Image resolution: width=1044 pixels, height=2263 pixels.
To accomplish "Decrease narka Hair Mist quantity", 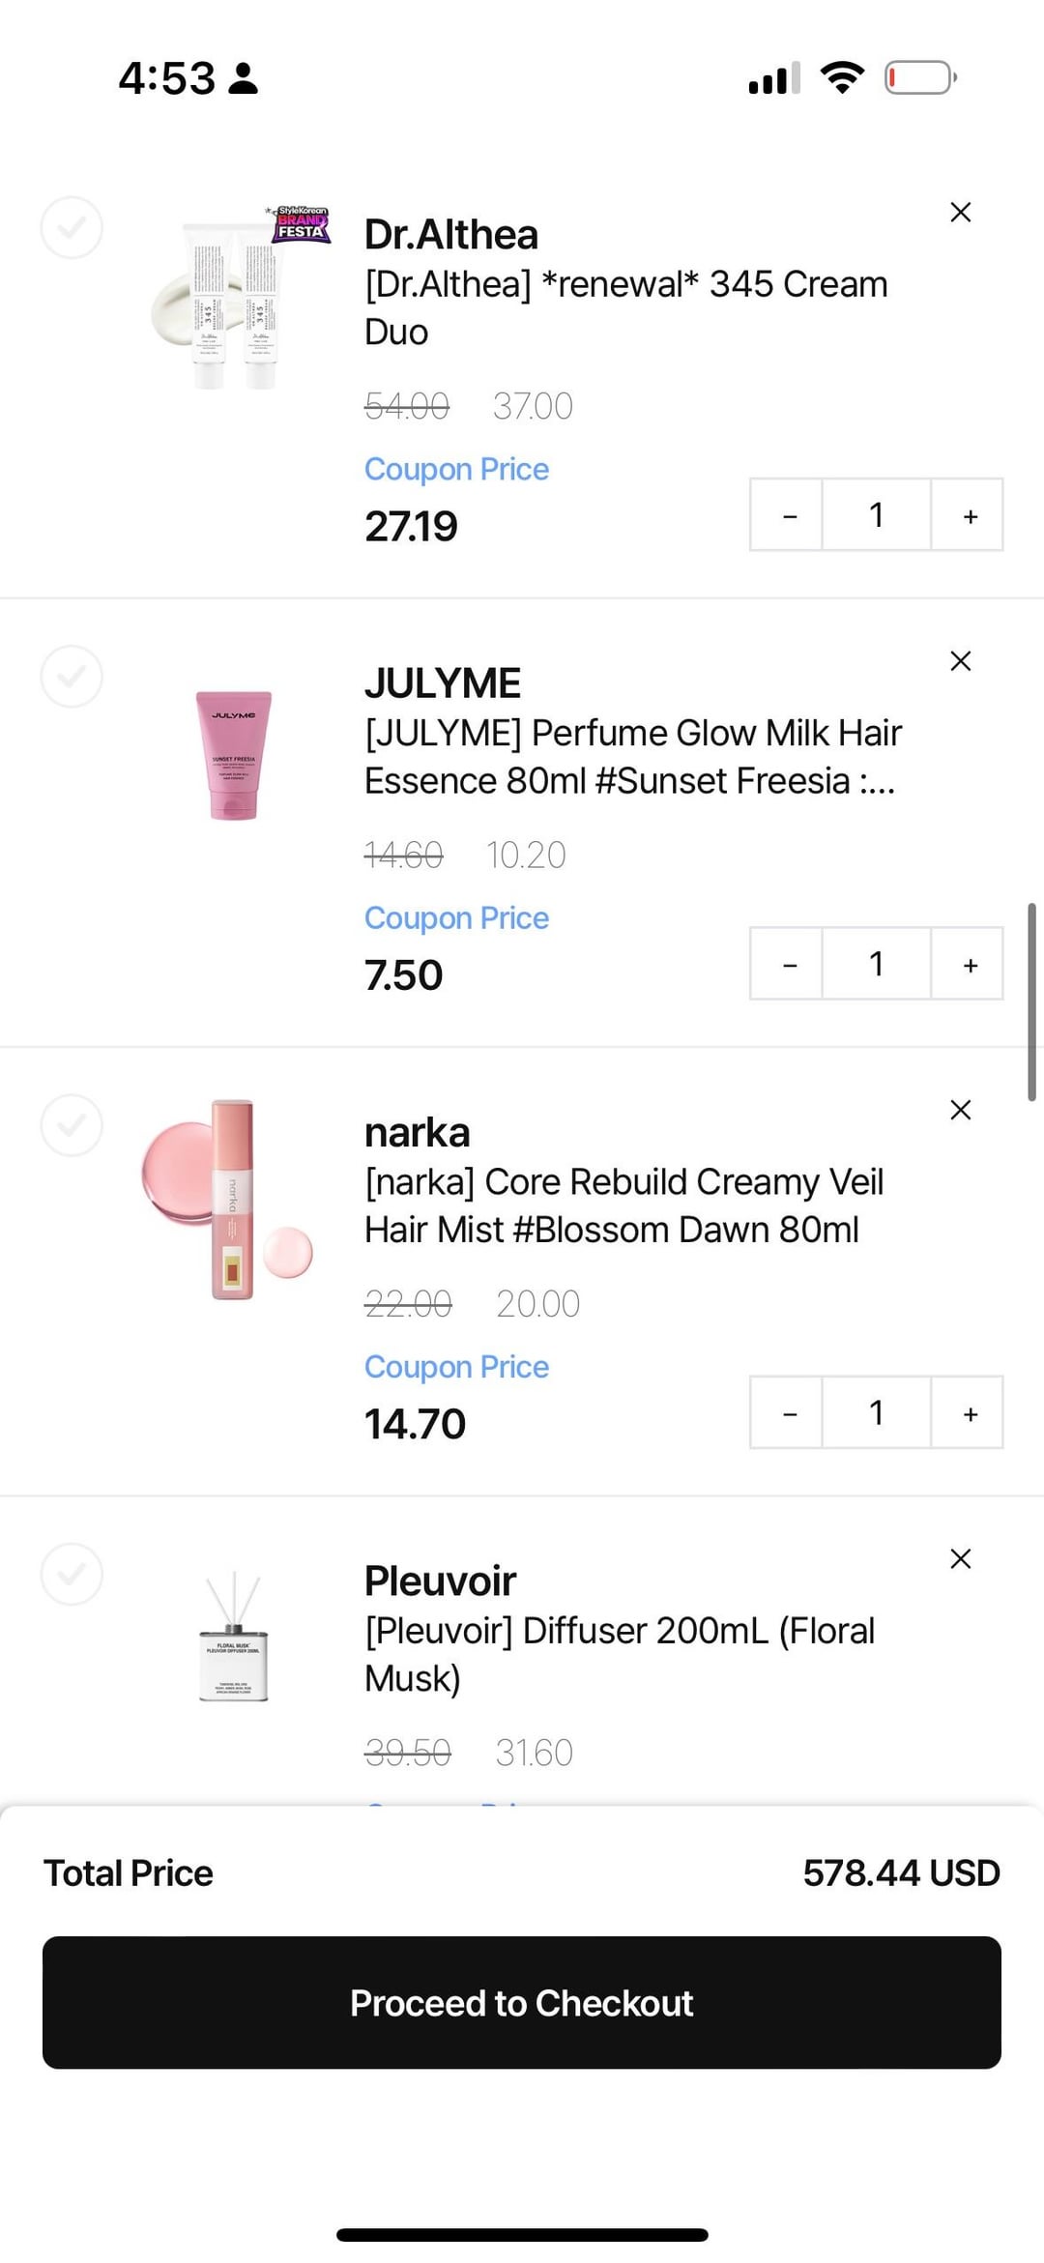I will [789, 1412].
